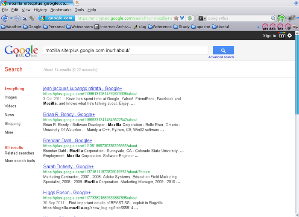Open the Advanced search link

(x=221, y=57)
